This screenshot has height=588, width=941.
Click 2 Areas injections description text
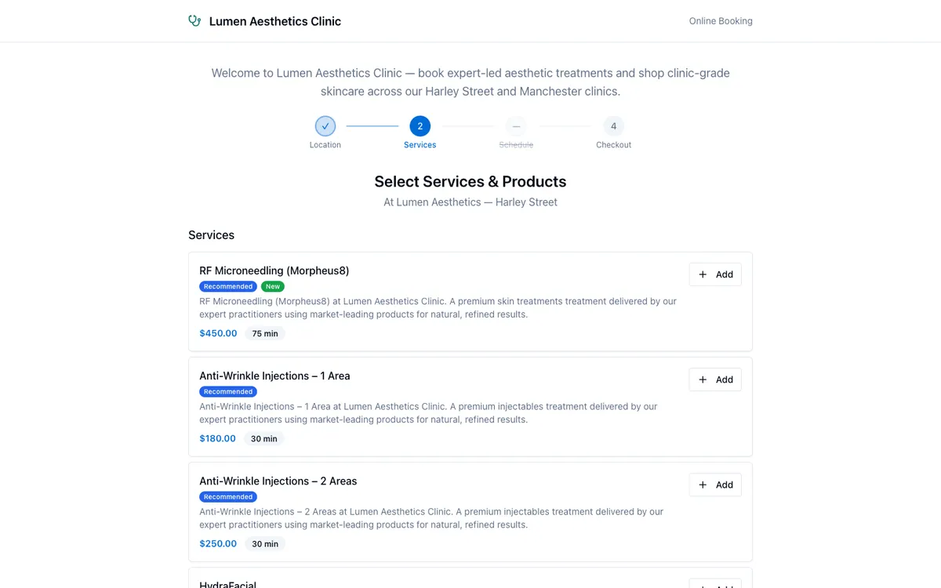pyautogui.click(x=431, y=517)
